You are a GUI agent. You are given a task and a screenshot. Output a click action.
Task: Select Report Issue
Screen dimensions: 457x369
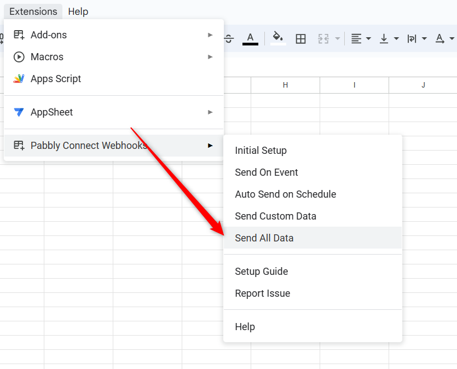pyautogui.click(x=313, y=293)
